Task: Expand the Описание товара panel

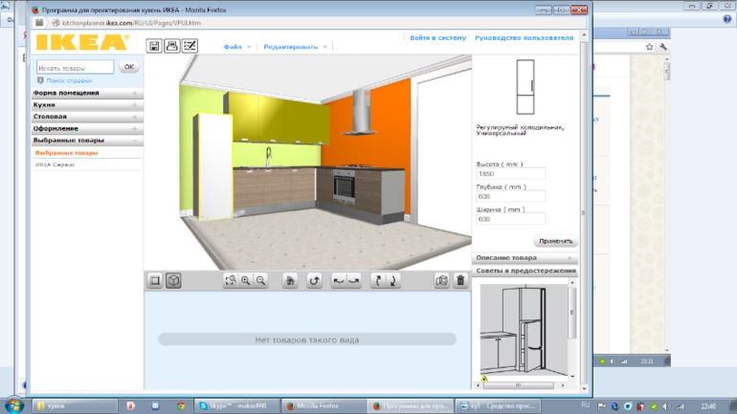Action: pyautogui.click(x=525, y=258)
